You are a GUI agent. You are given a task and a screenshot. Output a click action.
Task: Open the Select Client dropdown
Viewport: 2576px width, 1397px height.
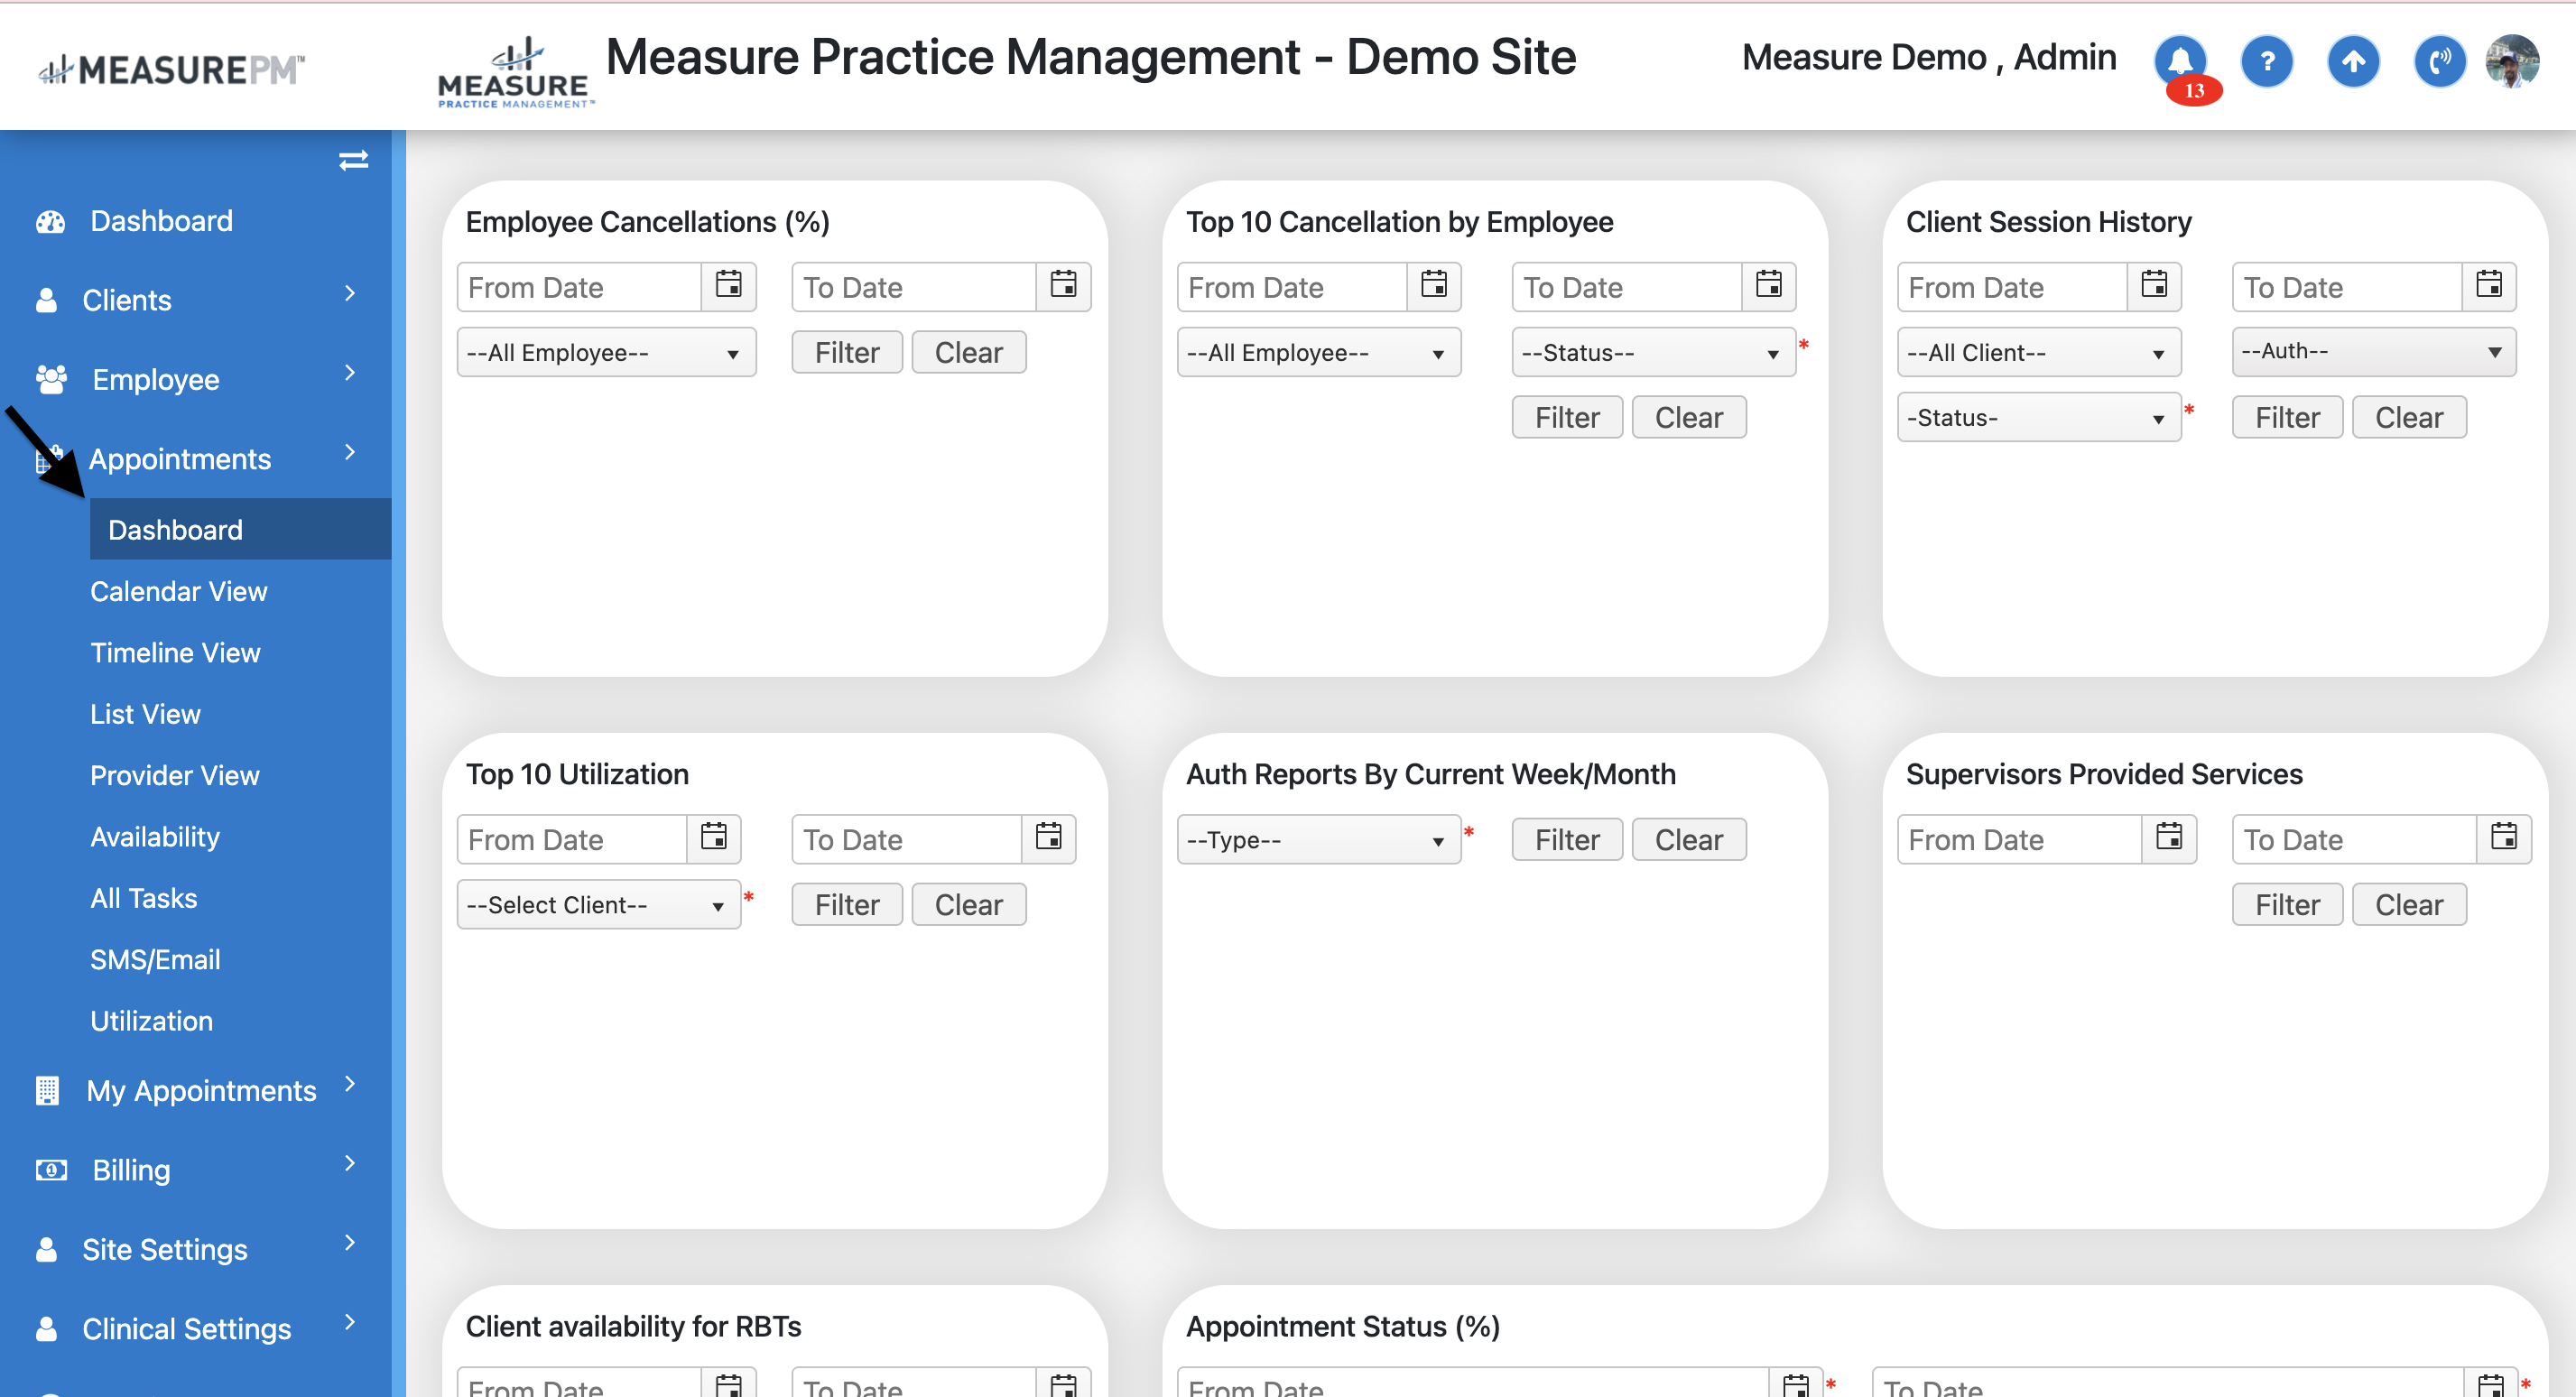pyautogui.click(x=598, y=905)
